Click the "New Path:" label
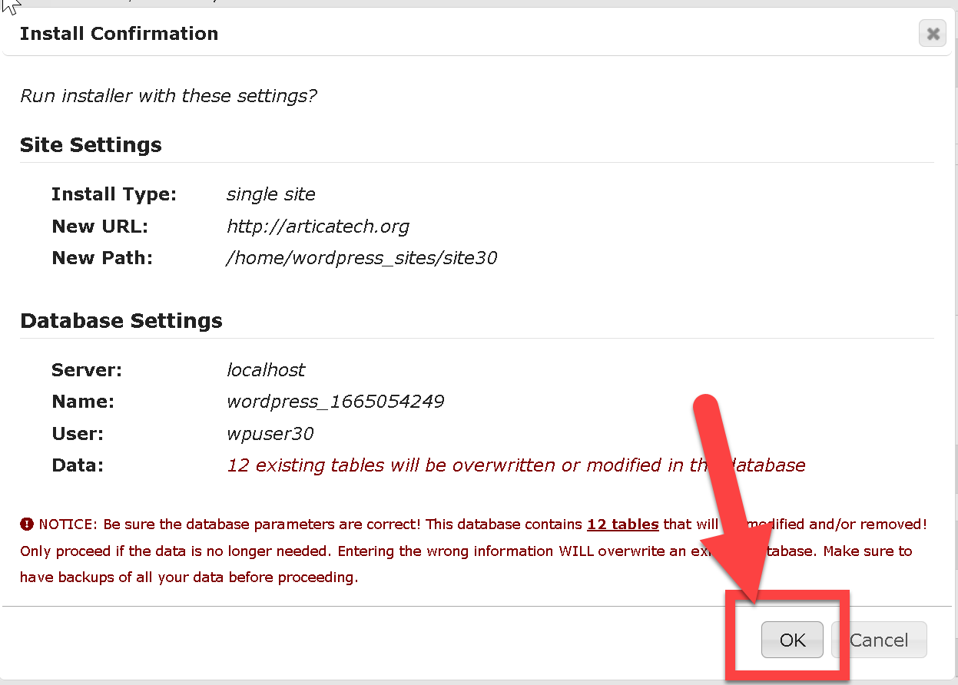Viewport: 958px width, 685px height. pos(102,258)
